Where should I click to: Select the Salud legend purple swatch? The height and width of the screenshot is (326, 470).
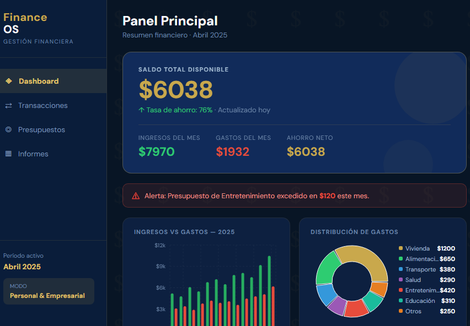point(400,280)
